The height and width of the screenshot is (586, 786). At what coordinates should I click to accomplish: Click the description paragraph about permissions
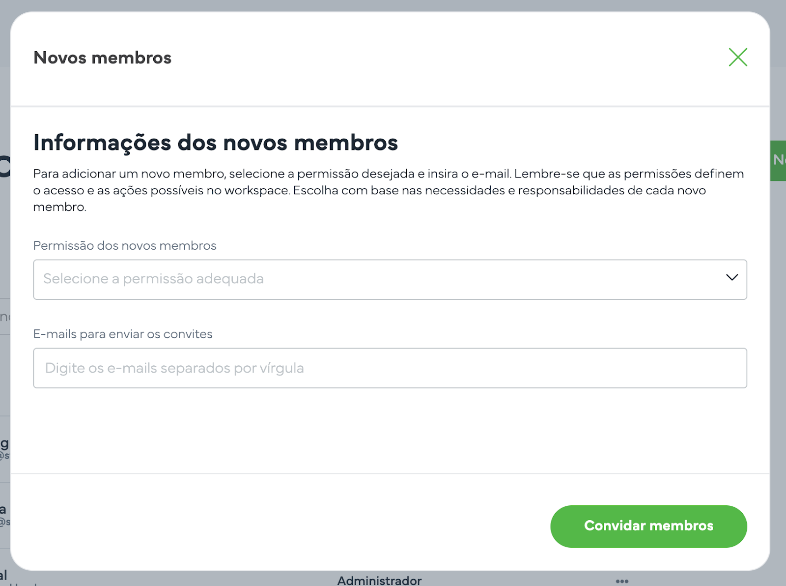[388, 190]
